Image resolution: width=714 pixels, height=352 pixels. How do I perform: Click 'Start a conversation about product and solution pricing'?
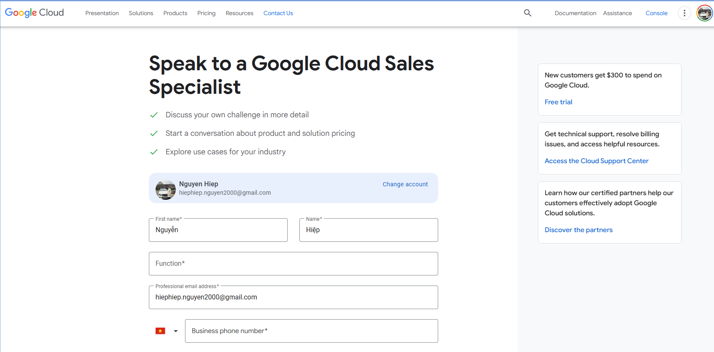click(260, 133)
